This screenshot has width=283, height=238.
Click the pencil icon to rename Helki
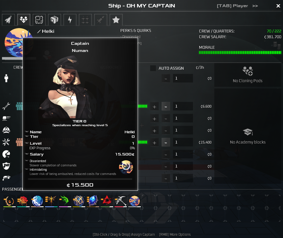(39, 31)
